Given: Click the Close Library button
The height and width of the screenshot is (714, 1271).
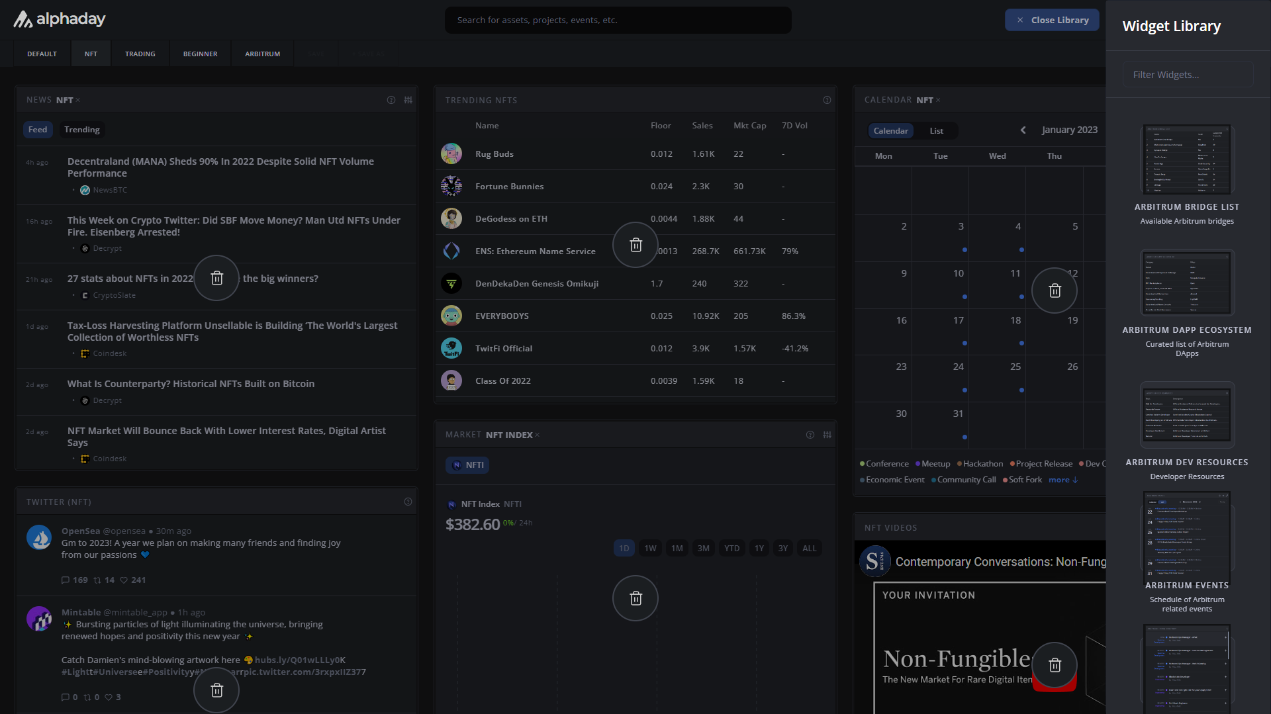Looking at the screenshot, I should pos(1052,20).
